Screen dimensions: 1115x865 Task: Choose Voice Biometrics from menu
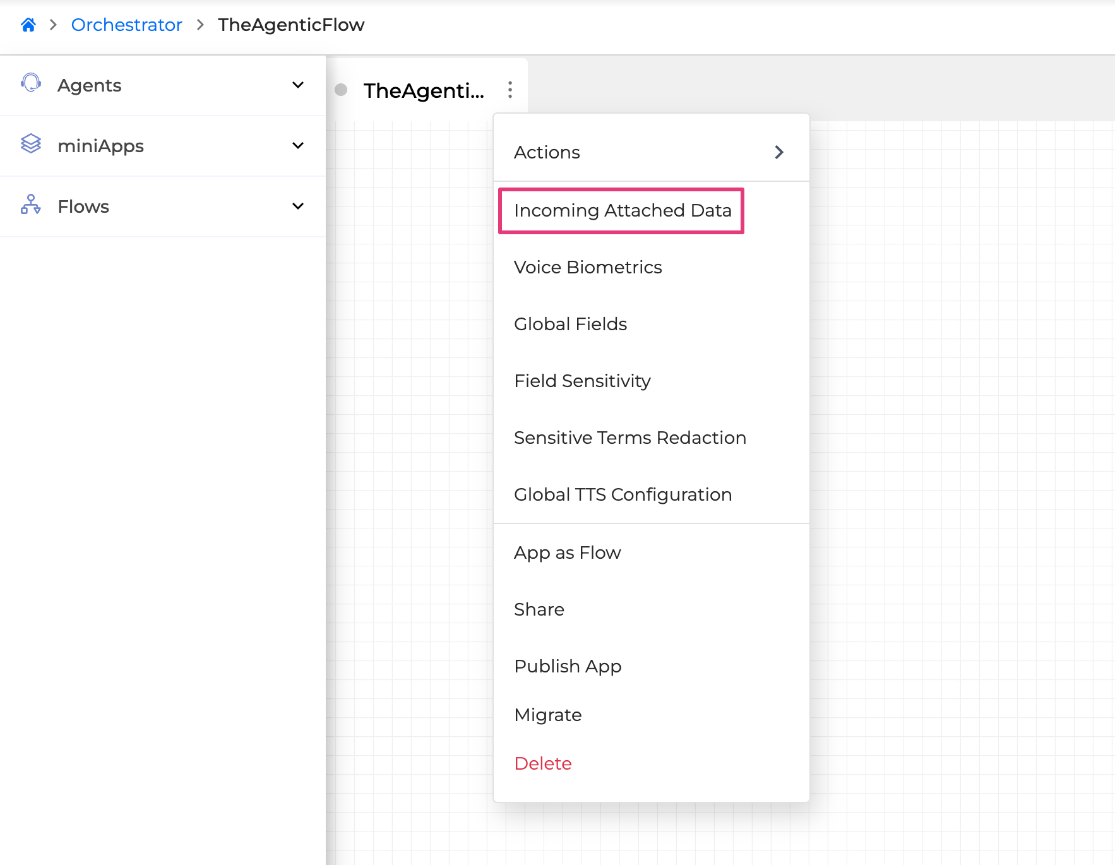click(587, 267)
